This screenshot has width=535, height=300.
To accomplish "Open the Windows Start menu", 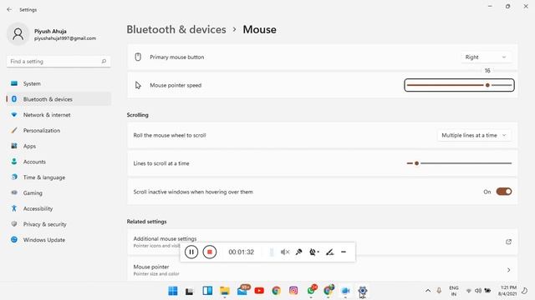I will tap(173, 291).
